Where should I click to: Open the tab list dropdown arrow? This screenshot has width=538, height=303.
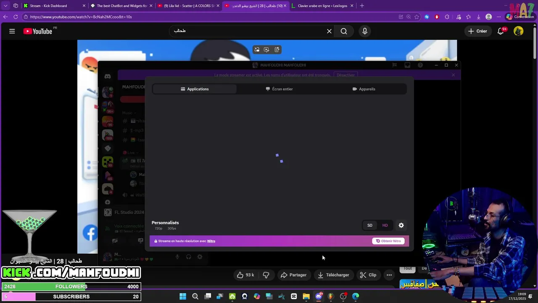click(x=5, y=6)
